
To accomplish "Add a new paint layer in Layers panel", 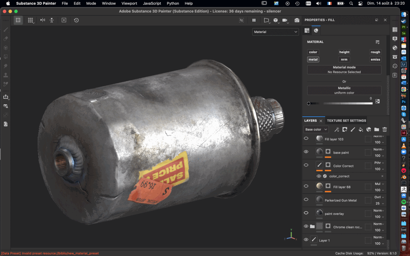I will point(353,129).
